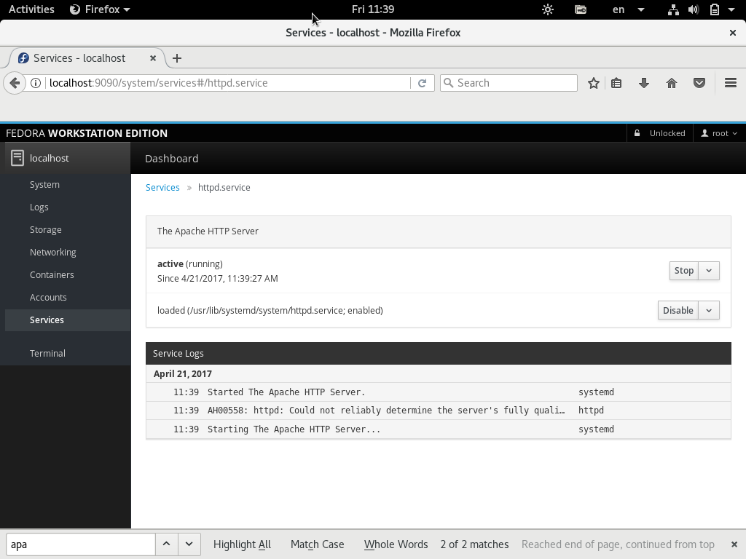Click the disk drive icon in top bar

(x=581, y=9)
